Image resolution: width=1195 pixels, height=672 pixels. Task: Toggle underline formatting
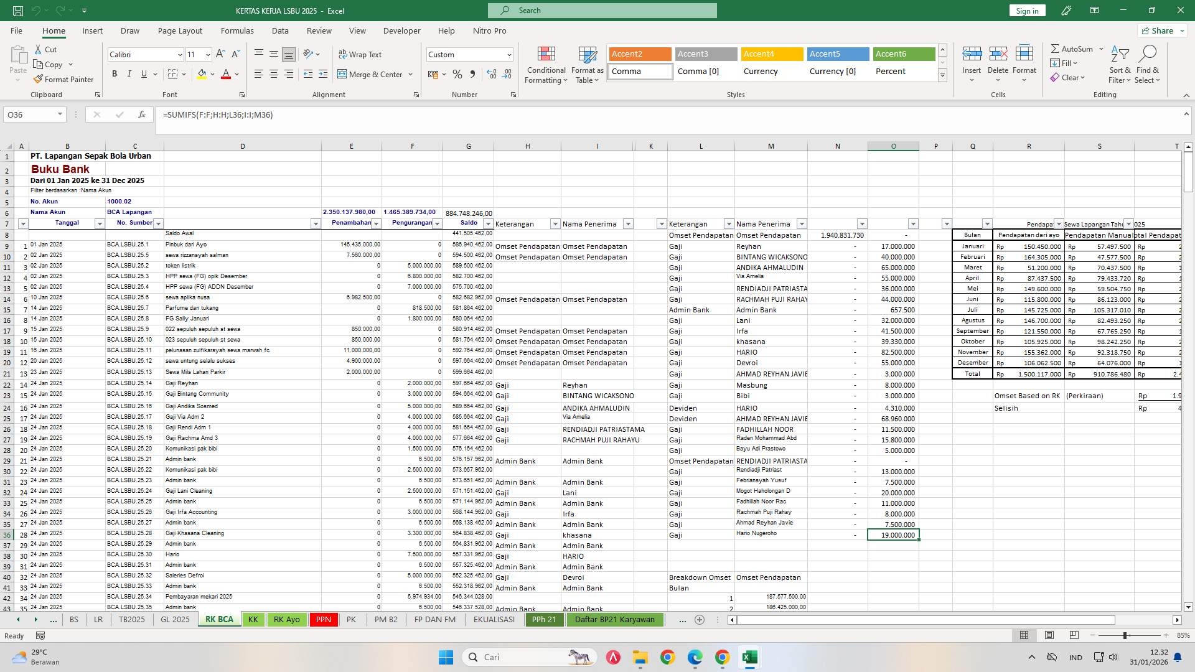tap(143, 73)
